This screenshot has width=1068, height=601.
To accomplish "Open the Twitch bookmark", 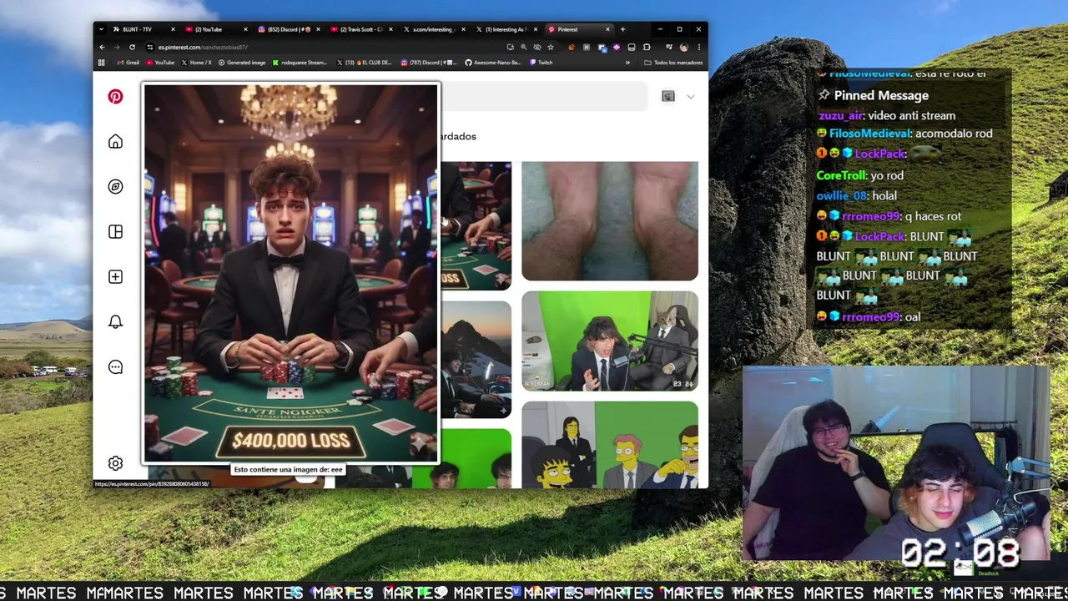I will (541, 63).
